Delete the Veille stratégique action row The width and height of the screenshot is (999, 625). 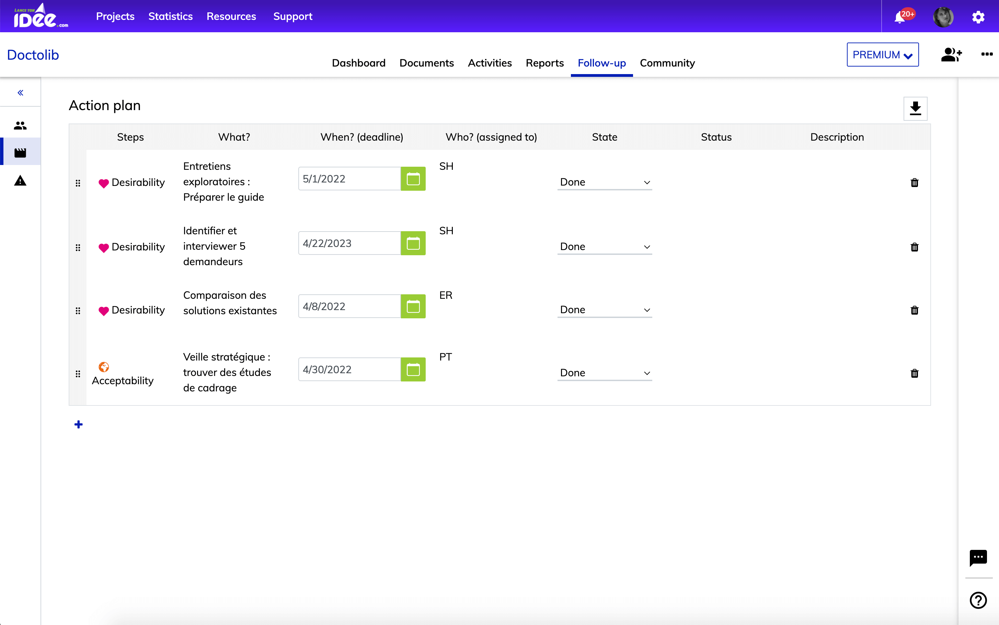coord(914,374)
